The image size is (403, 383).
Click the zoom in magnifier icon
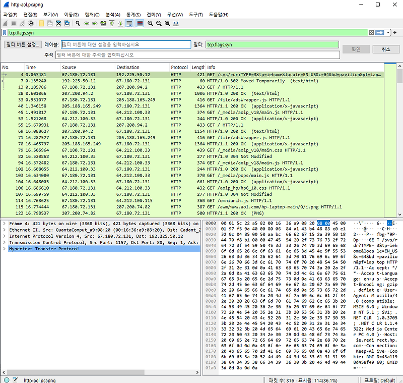pos(150,23)
